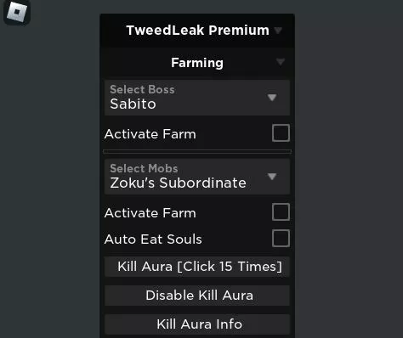This screenshot has height=338, width=403.
Task: Collapse the Farming section arrow icon
Action: pos(281,62)
